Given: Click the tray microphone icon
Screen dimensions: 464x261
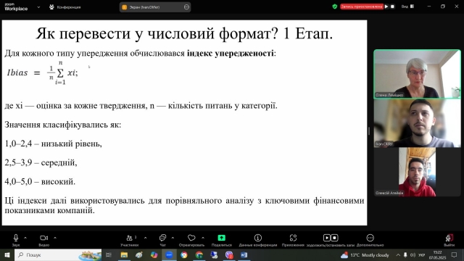Looking at the screenshot, I should click(x=405, y=254).
